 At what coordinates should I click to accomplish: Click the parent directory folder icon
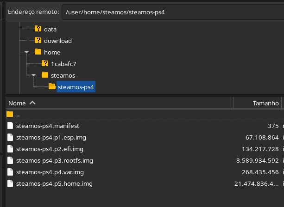[x=10, y=114]
